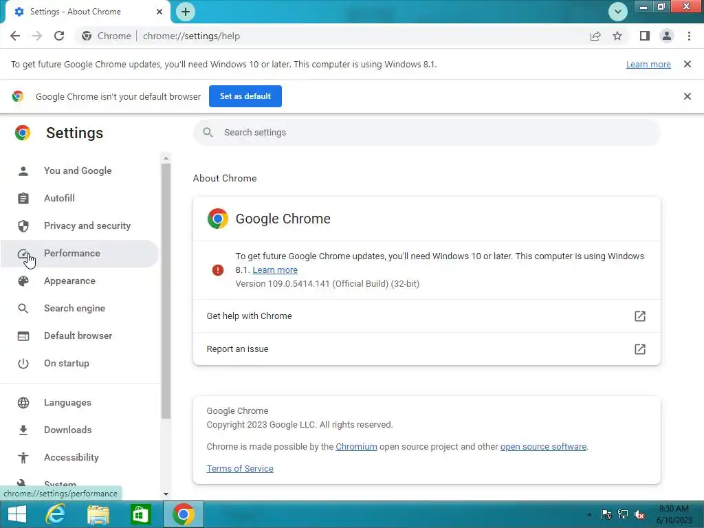
Task: Open the Action Center flag icon in tray
Action: coord(606,514)
